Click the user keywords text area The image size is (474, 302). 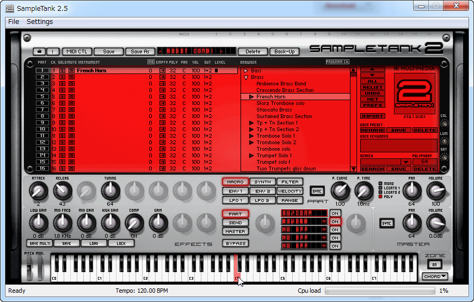point(398,145)
